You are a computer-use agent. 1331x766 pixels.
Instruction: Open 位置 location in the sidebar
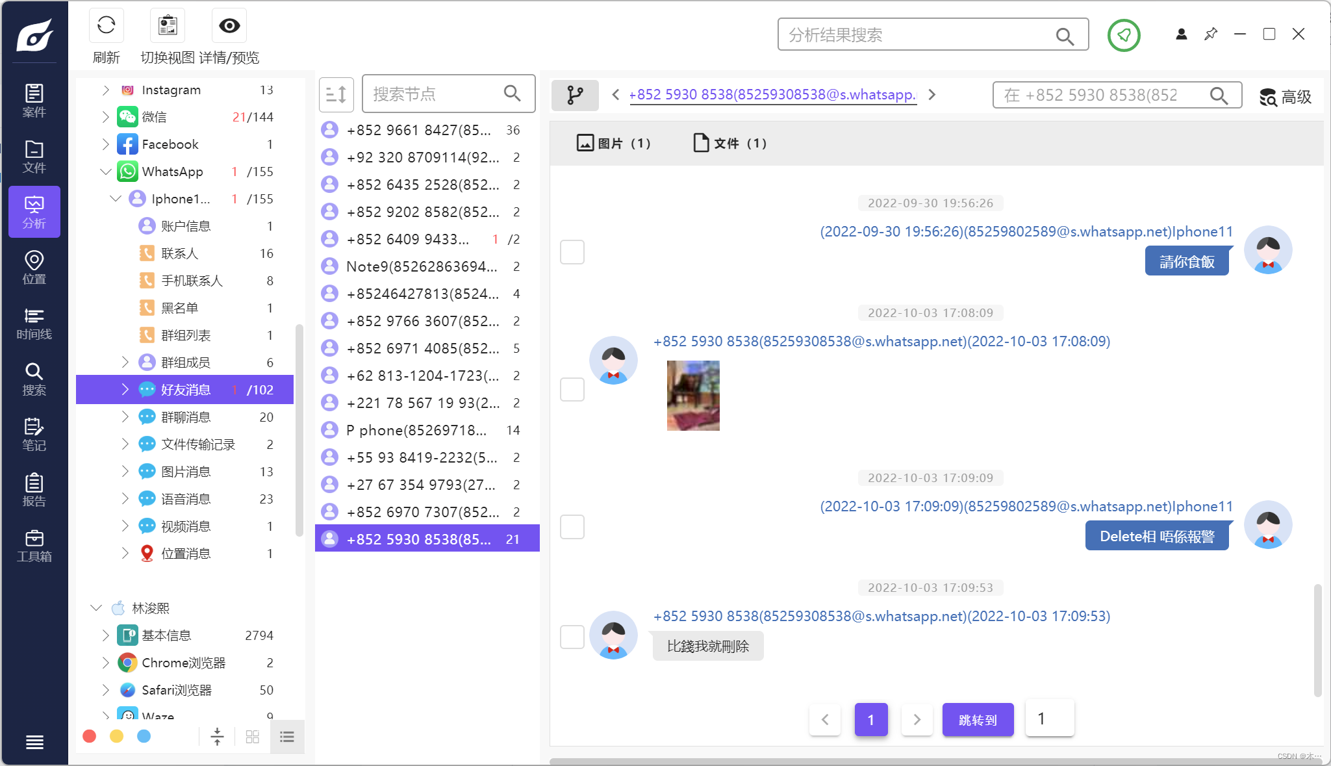click(x=34, y=267)
